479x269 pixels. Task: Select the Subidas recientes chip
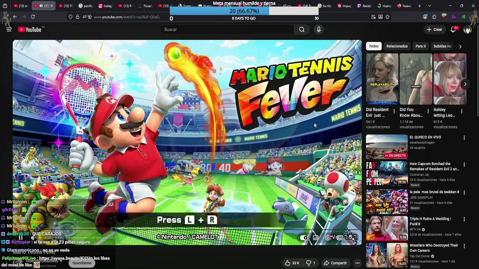point(443,46)
